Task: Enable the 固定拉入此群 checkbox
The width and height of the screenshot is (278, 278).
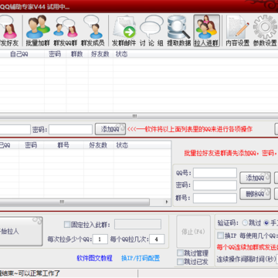Action: coord(67,225)
